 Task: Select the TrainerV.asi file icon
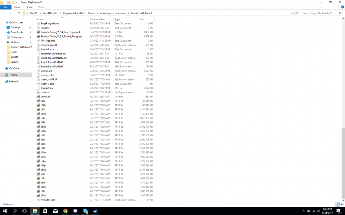(x=38, y=88)
